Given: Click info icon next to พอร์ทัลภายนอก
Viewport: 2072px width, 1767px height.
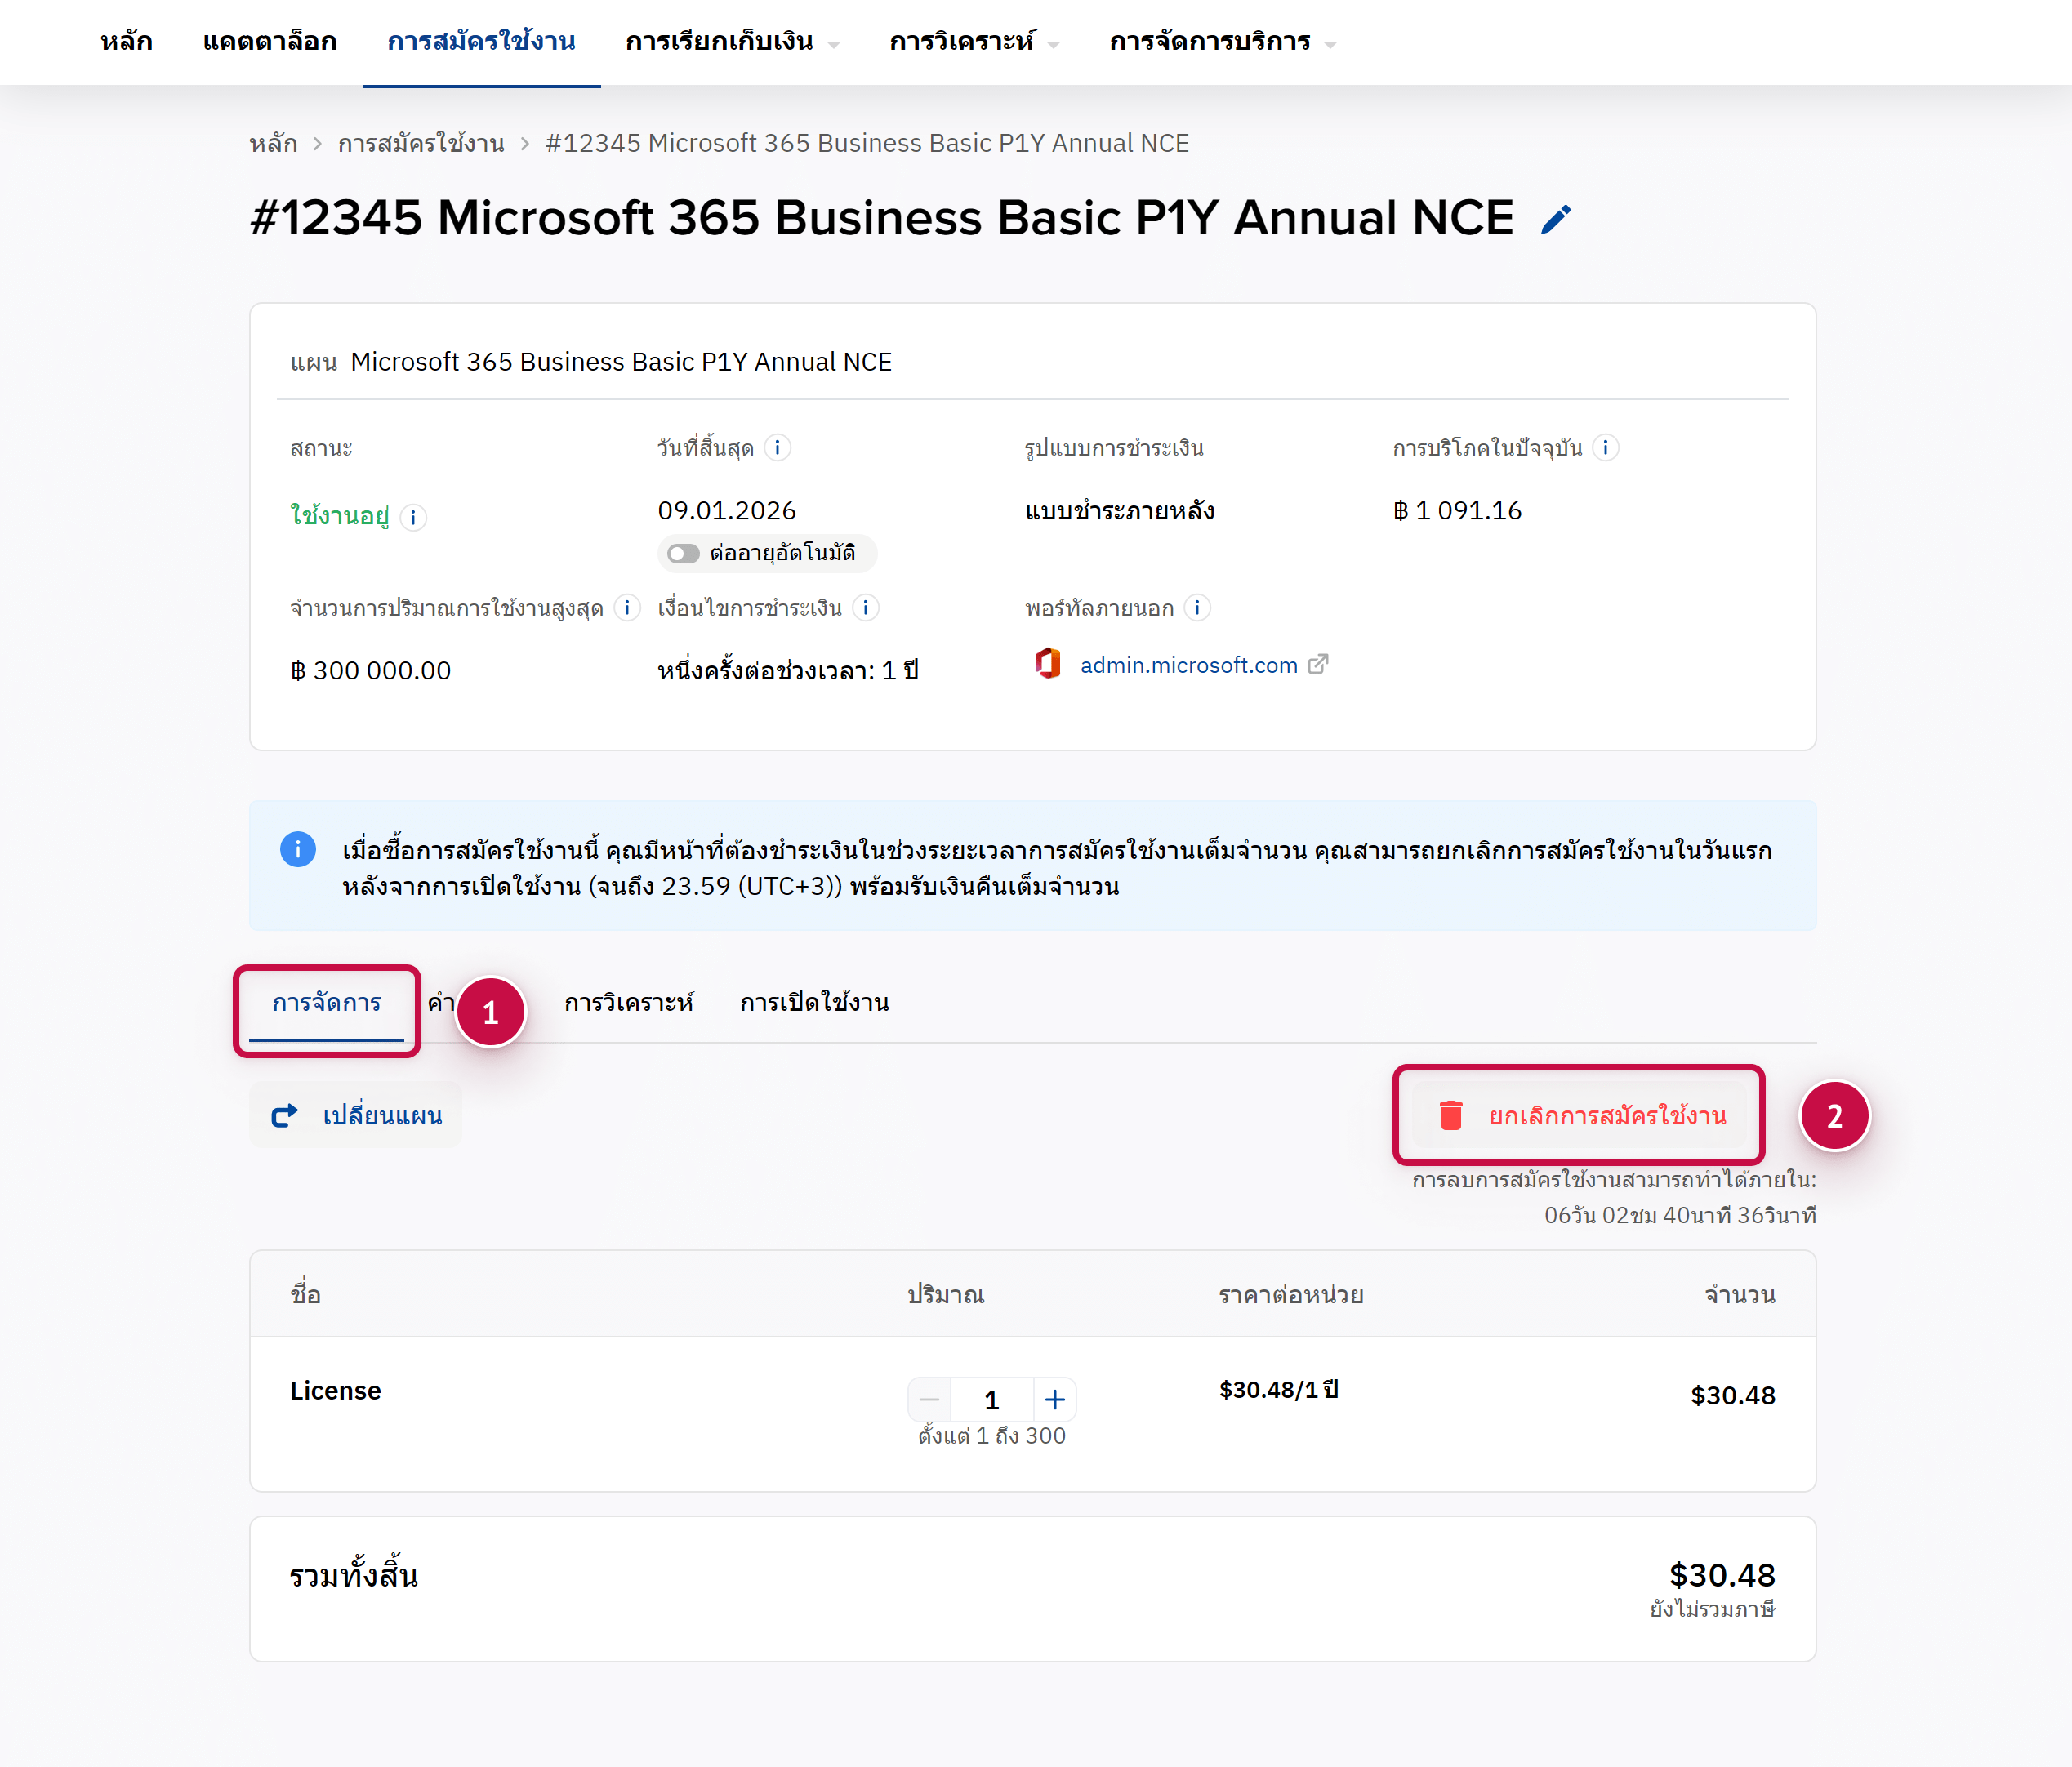Looking at the screenshot, I should (x=1197, y=607).
